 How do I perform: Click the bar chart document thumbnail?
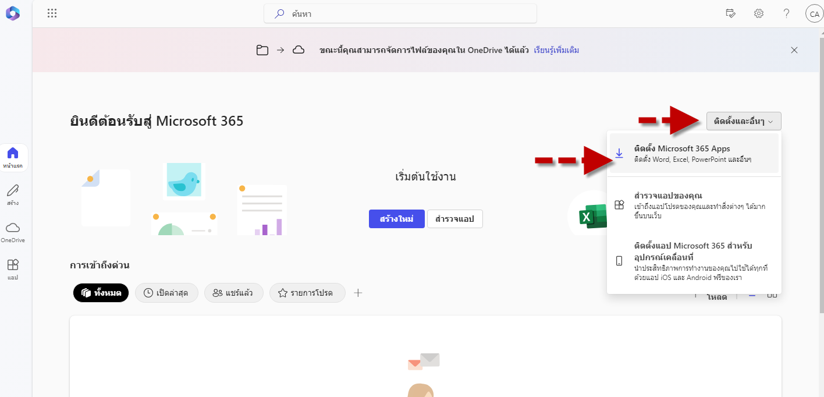pyautogui.click(x=262, y=210)
